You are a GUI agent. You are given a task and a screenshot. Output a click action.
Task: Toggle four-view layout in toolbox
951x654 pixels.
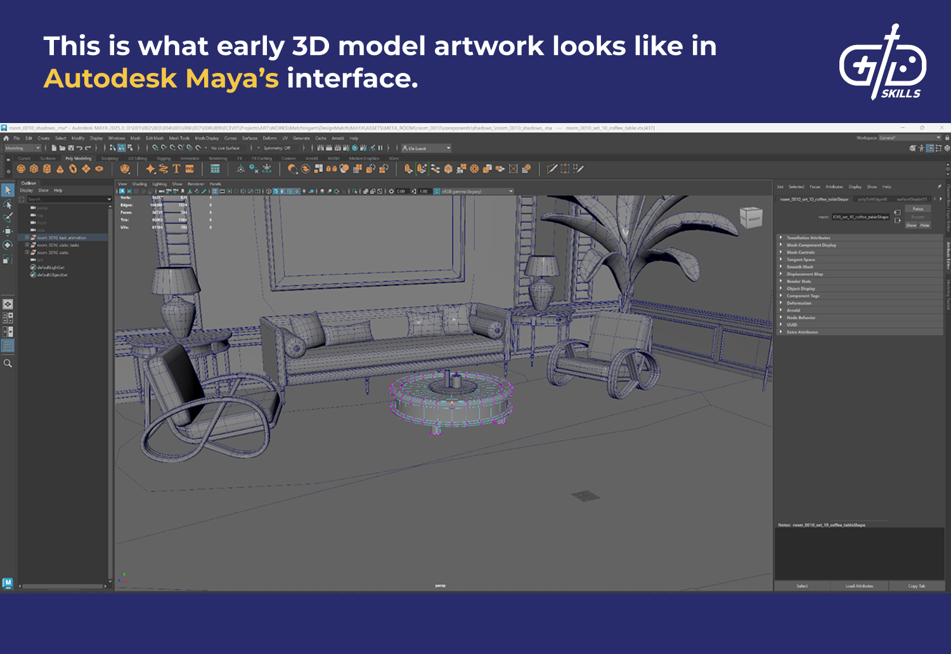click(x=8, y=318)
